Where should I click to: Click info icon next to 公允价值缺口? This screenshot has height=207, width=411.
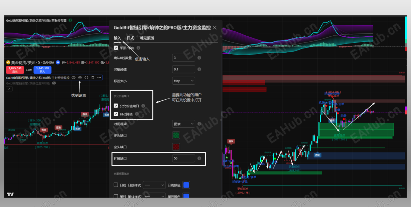[x=143, y=106]
